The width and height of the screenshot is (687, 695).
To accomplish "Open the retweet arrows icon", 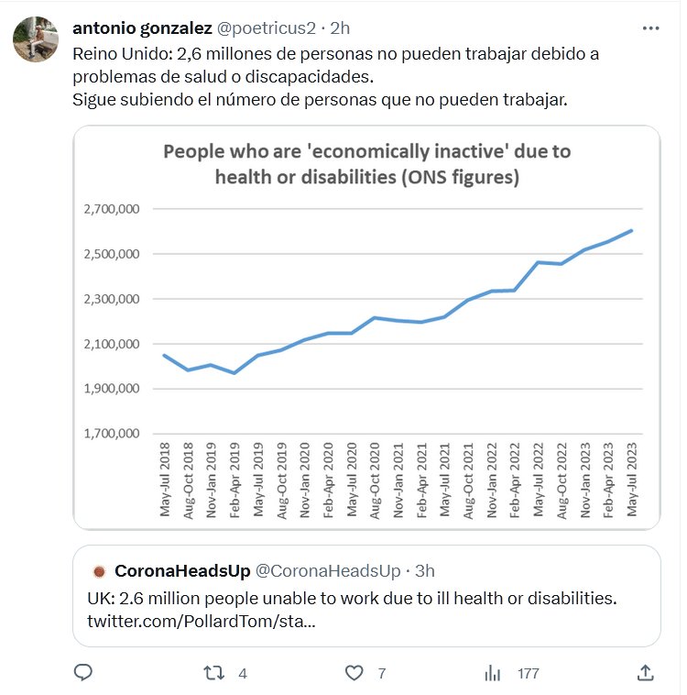I will click(x=213, y=673).
